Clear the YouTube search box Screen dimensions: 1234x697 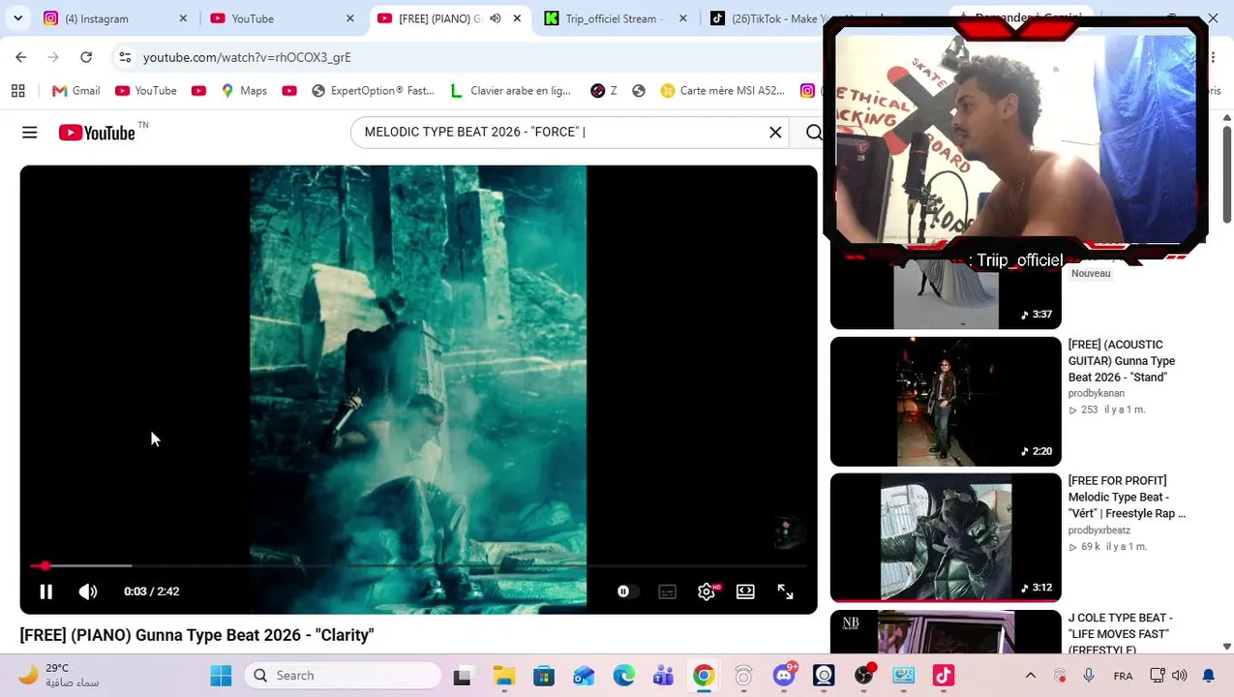tap(775, 132)
